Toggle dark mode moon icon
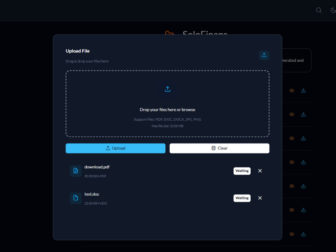The width and height of the screenshot is (336, 252). [333, 10]
